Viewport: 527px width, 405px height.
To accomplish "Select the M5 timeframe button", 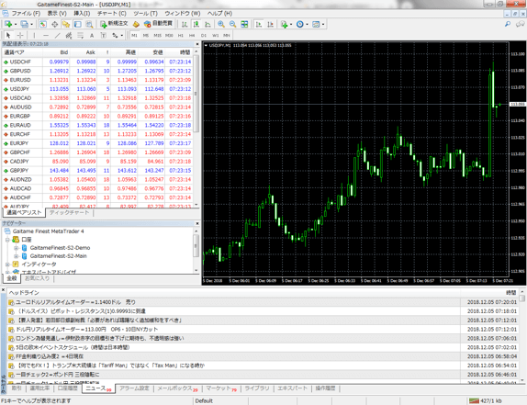I will (x=146, y=35).
